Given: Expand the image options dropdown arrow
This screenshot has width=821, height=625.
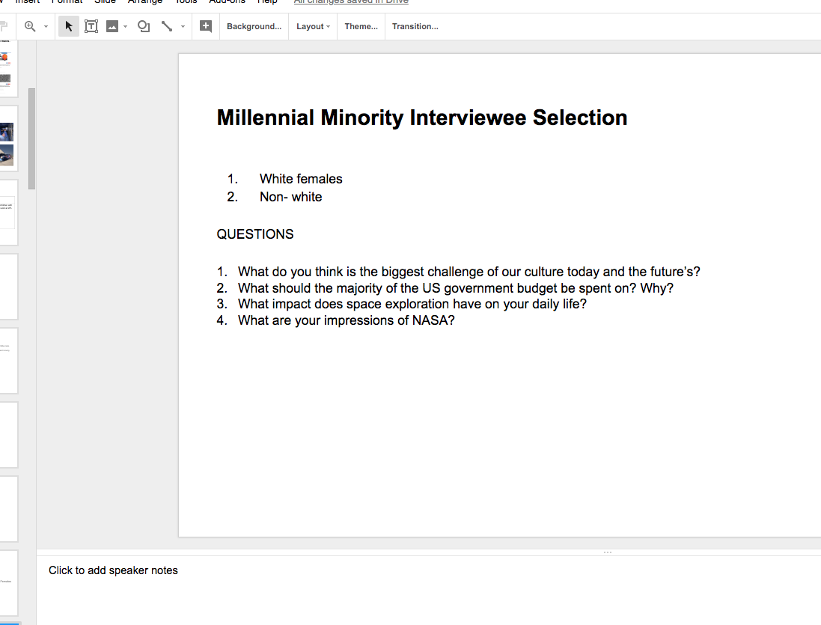Looking at the screenshot, I should point(125,27).
